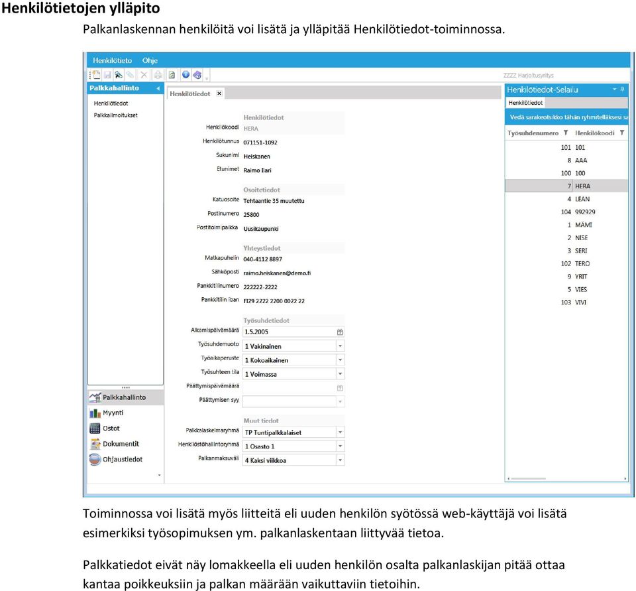This screenshot has width=636, height=591.
Task: Open the Työsuhdemuoto dropdown
Action: 340,346
